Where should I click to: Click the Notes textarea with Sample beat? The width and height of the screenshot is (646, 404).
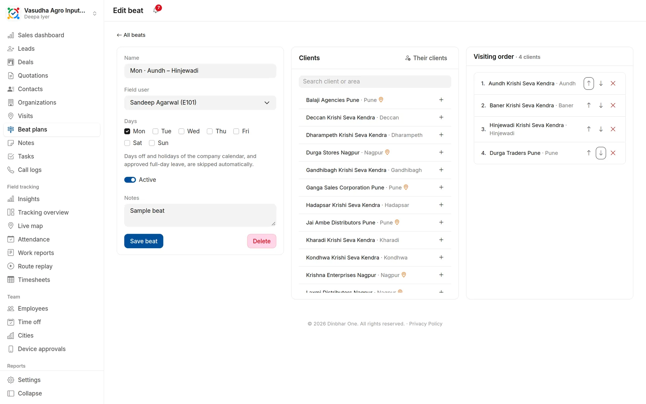pos(200,215)
